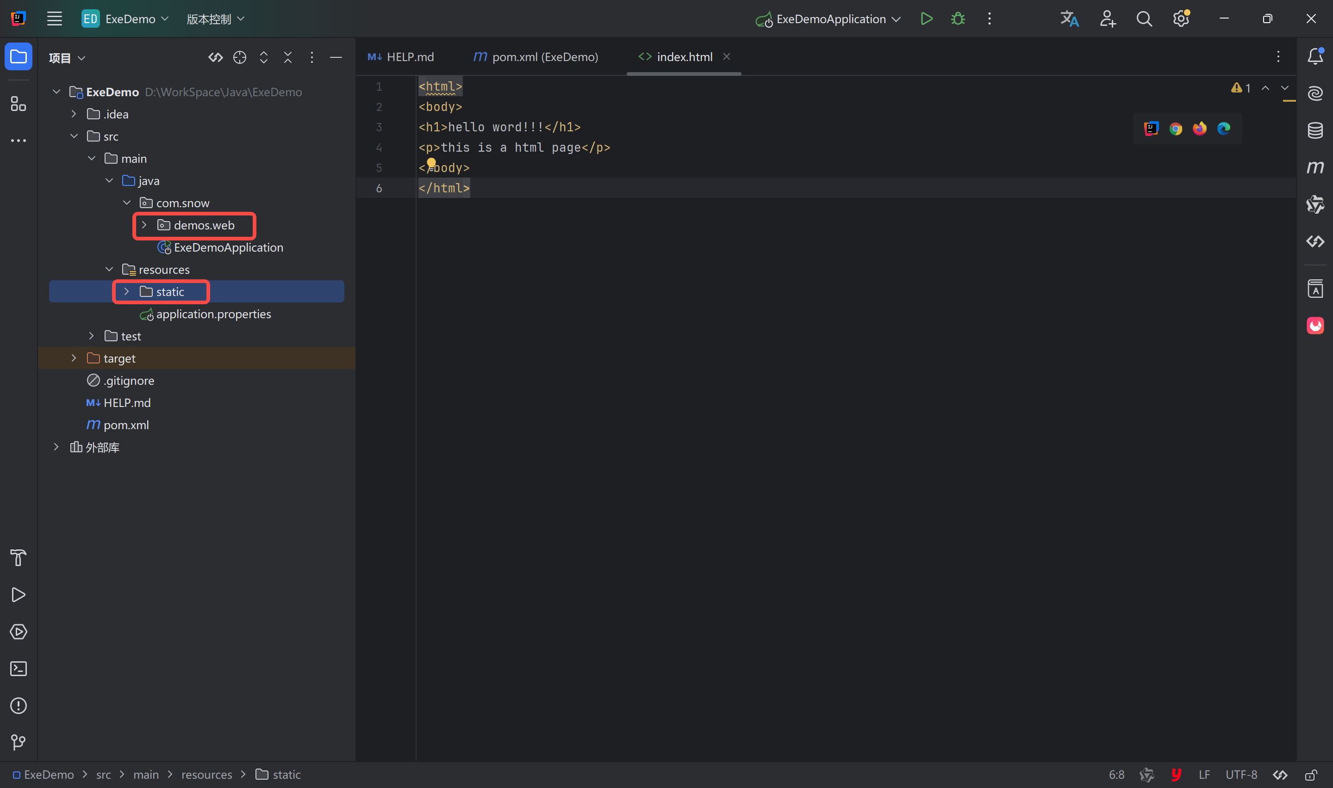Open the Terminal tool window
This screenshot has width=1333, height=788.
click(19, 669)
